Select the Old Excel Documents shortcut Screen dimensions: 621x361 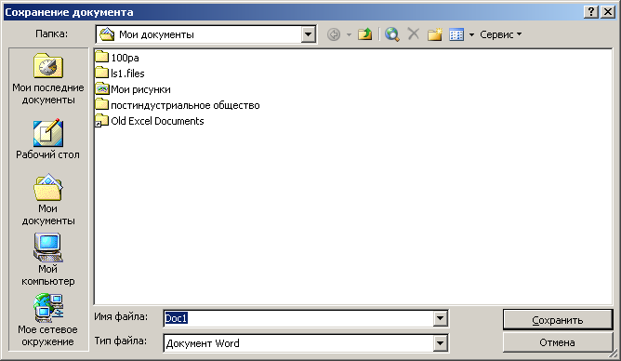[150, 121]
